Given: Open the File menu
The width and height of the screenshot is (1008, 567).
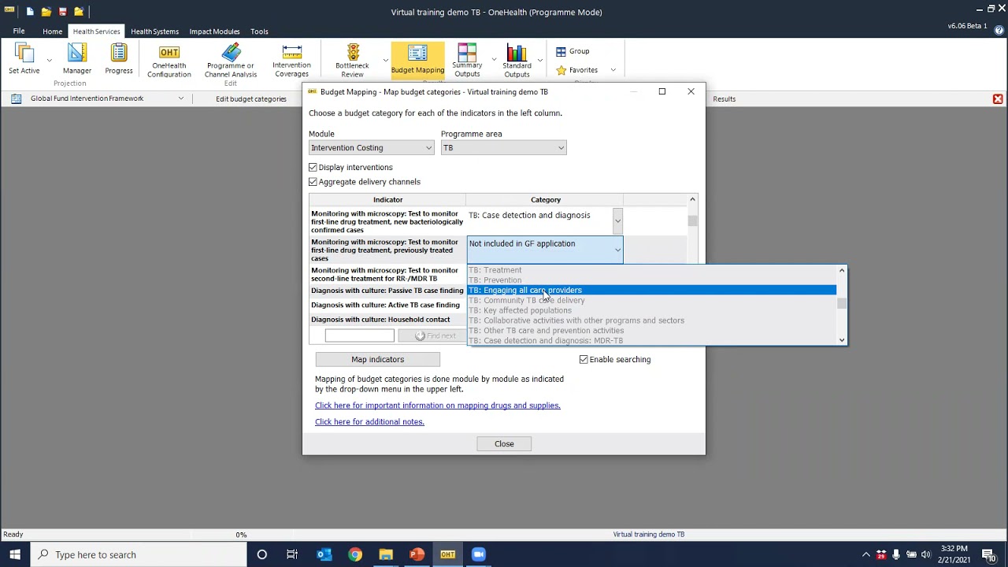Looking at the screenshot, I should click(19, 31).
